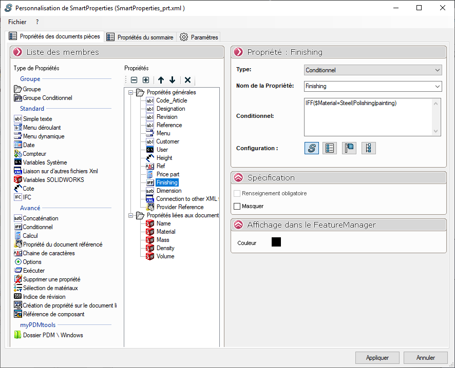Move the property down with the arrow icon
The height and width of the screenshot is (368, 455).
click(173, 80)
